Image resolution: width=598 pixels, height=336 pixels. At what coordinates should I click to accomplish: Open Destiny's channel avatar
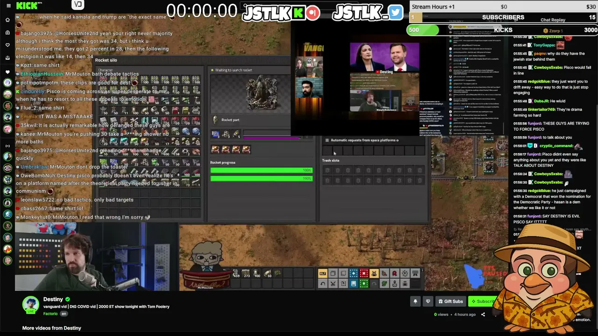tap(31, 306)
